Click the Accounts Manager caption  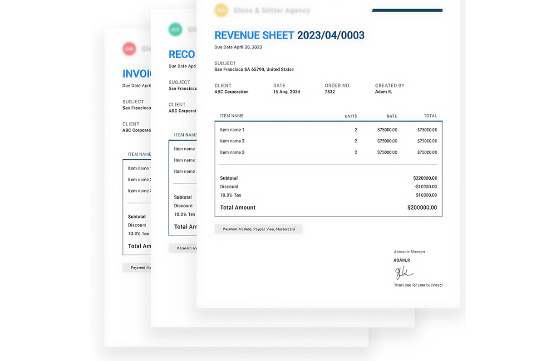[x=410, y=252]
